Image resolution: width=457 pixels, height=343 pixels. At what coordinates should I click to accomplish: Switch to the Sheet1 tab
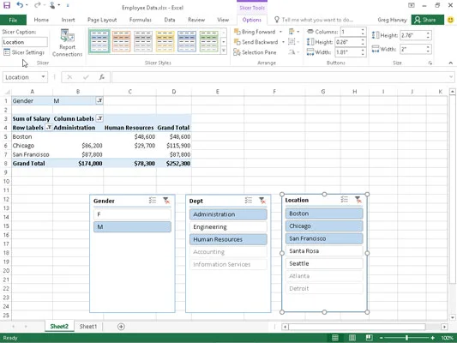pos(88,327)
